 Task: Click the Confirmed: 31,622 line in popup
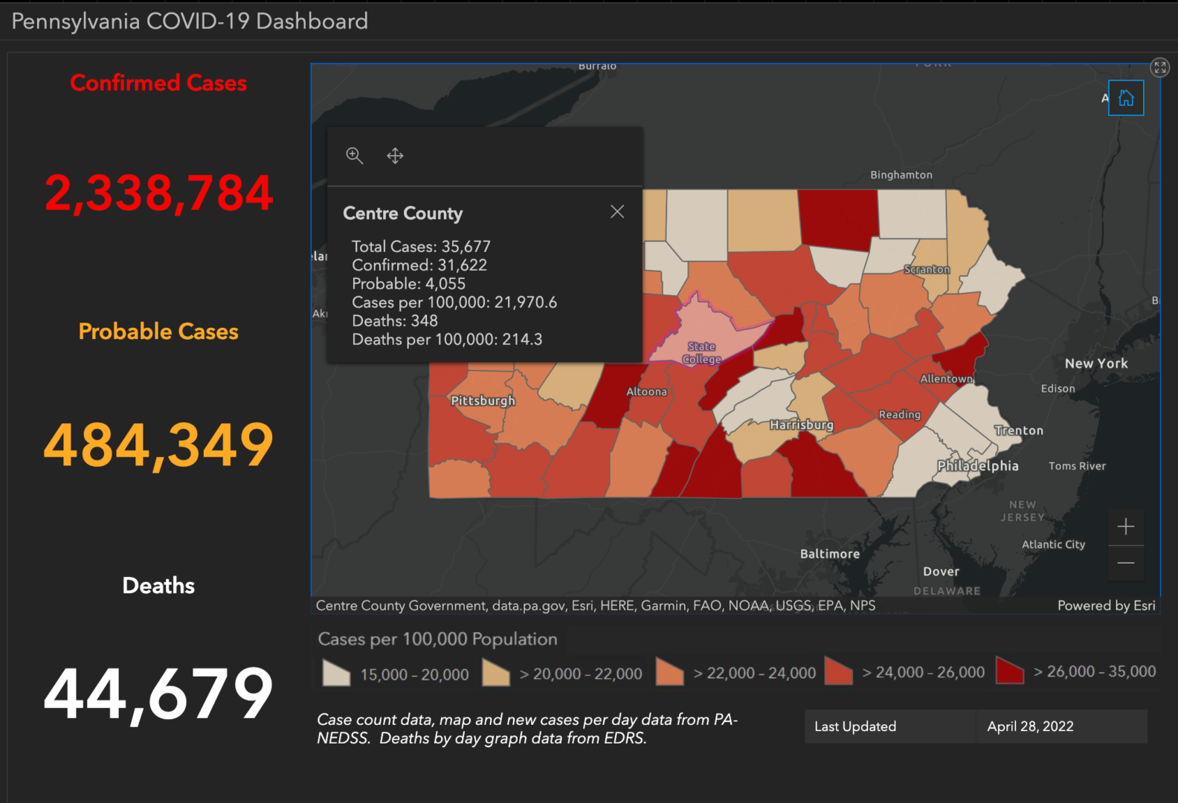point(419,265)
